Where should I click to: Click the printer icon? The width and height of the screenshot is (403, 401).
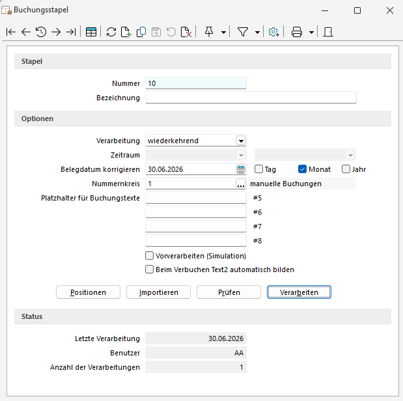coord(297,32)
